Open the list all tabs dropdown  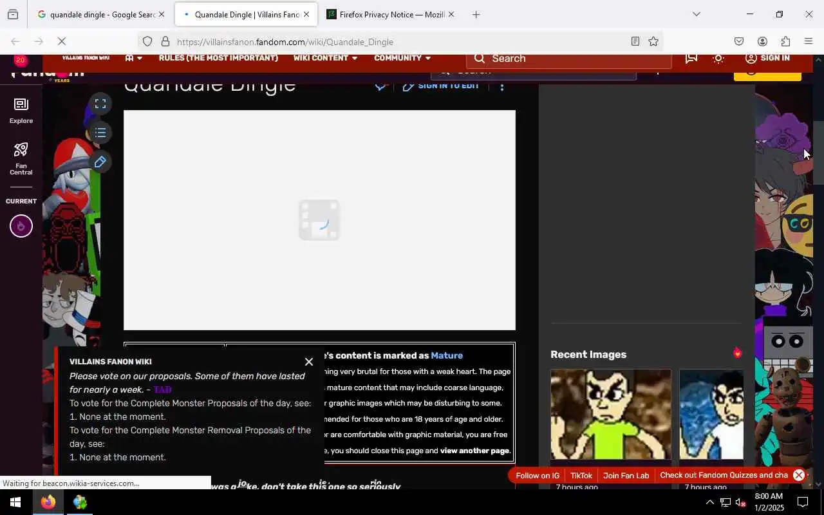click(x=696, y=14)
